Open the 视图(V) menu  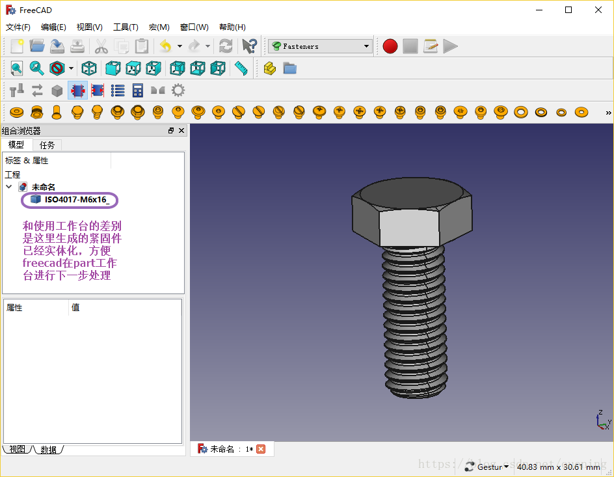click(89, 27)
